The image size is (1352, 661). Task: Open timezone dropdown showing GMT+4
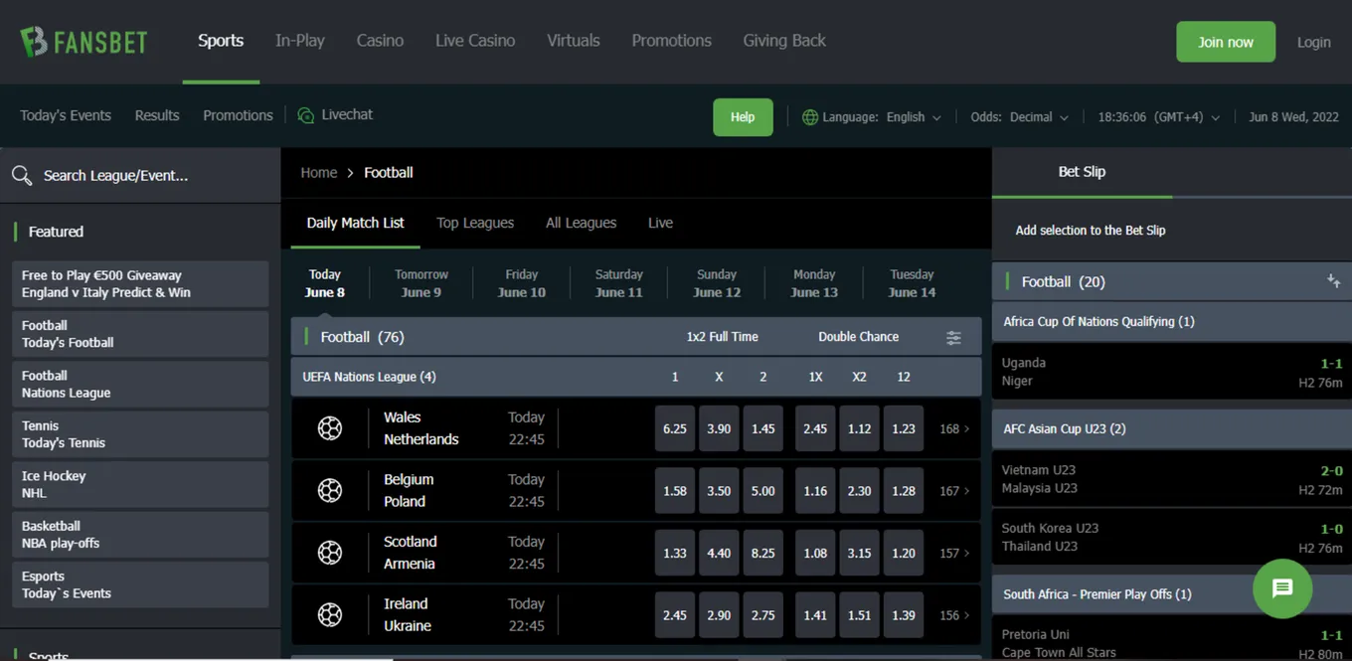point(1158,117)
